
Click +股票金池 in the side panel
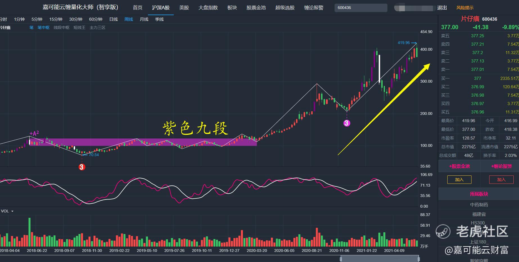459,166
